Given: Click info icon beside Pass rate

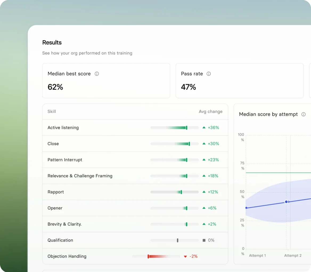Looking at the screenshot, I should tap(209, 74).
